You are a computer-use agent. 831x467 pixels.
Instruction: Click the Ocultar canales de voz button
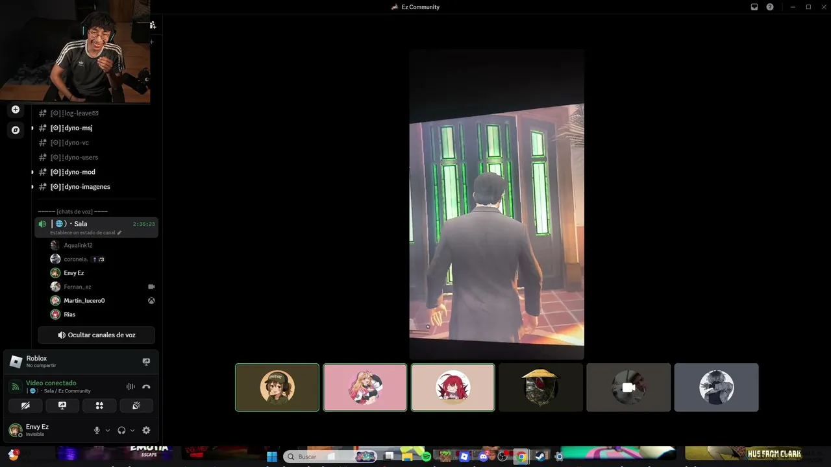pyautogui.click(x=96, y=335)
